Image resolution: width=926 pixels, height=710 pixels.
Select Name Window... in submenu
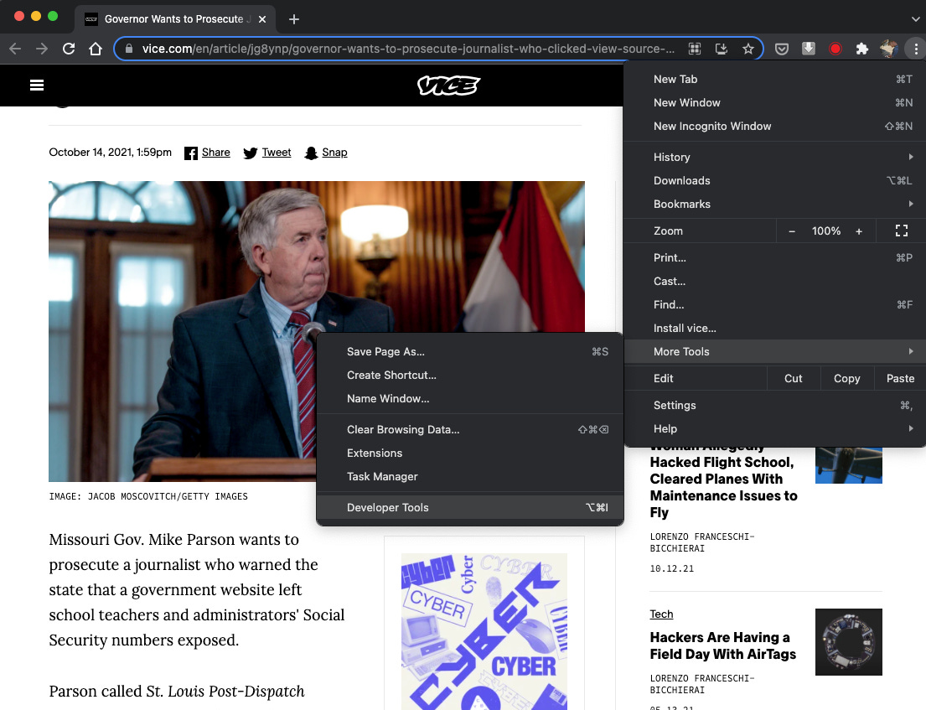[470, 399]
